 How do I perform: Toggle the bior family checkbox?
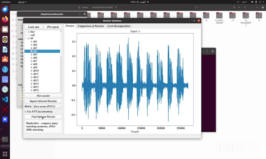coord(29,32)
